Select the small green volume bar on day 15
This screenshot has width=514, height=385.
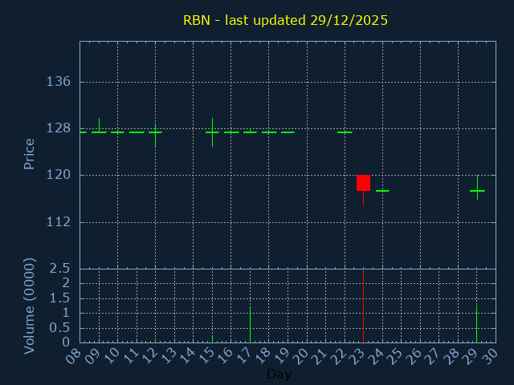coord(212,338)
